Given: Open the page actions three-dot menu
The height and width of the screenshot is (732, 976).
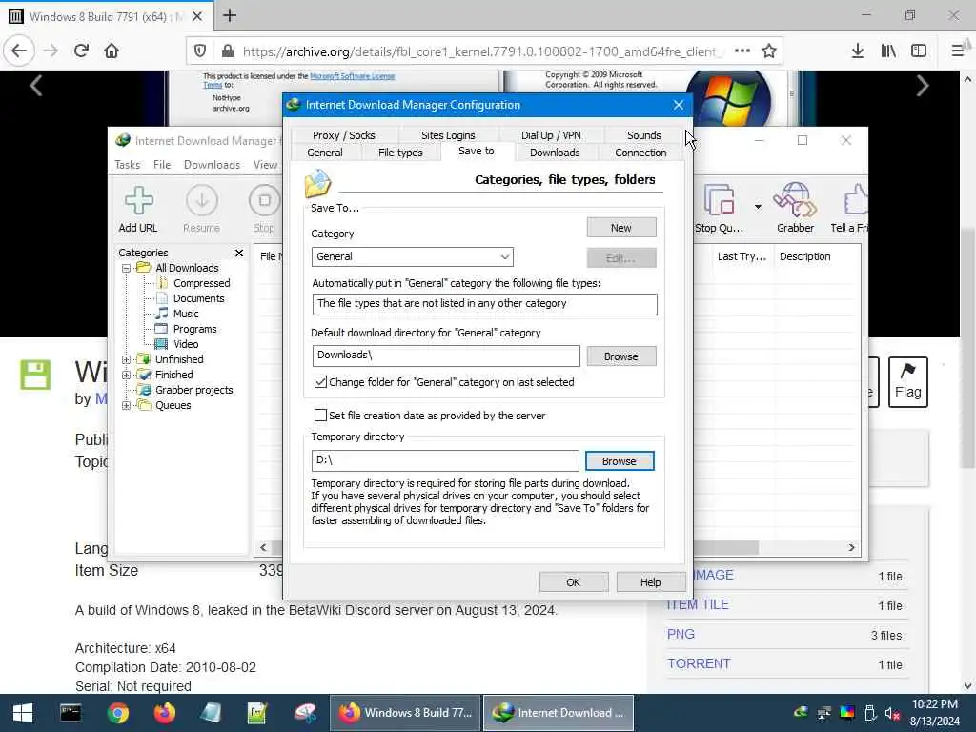Looking at the screenshot, I should click(742, 51).
